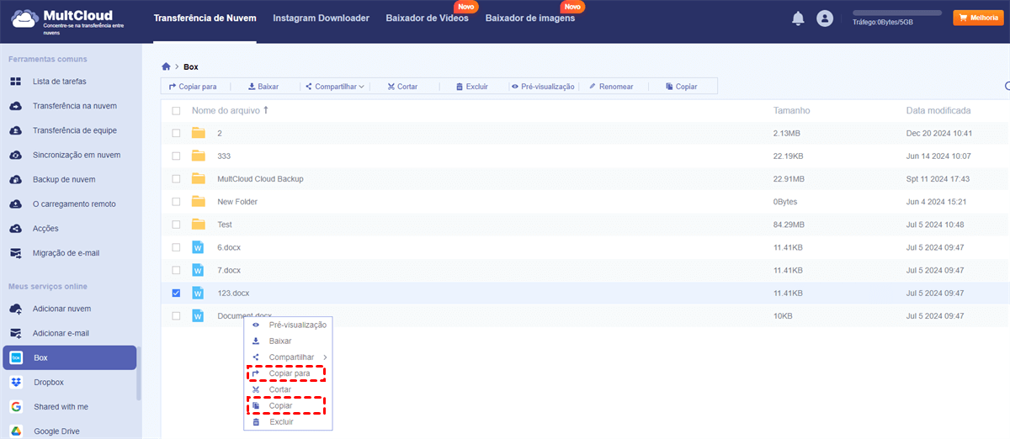
Task: Click the Adicionar nuvem icon
Action: pyautogui.click(x=15, y=309)
